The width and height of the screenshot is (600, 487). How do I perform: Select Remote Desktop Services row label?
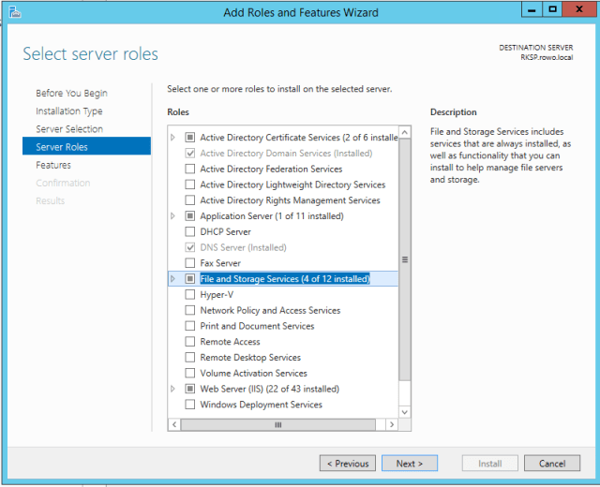(x=250, y=357)
